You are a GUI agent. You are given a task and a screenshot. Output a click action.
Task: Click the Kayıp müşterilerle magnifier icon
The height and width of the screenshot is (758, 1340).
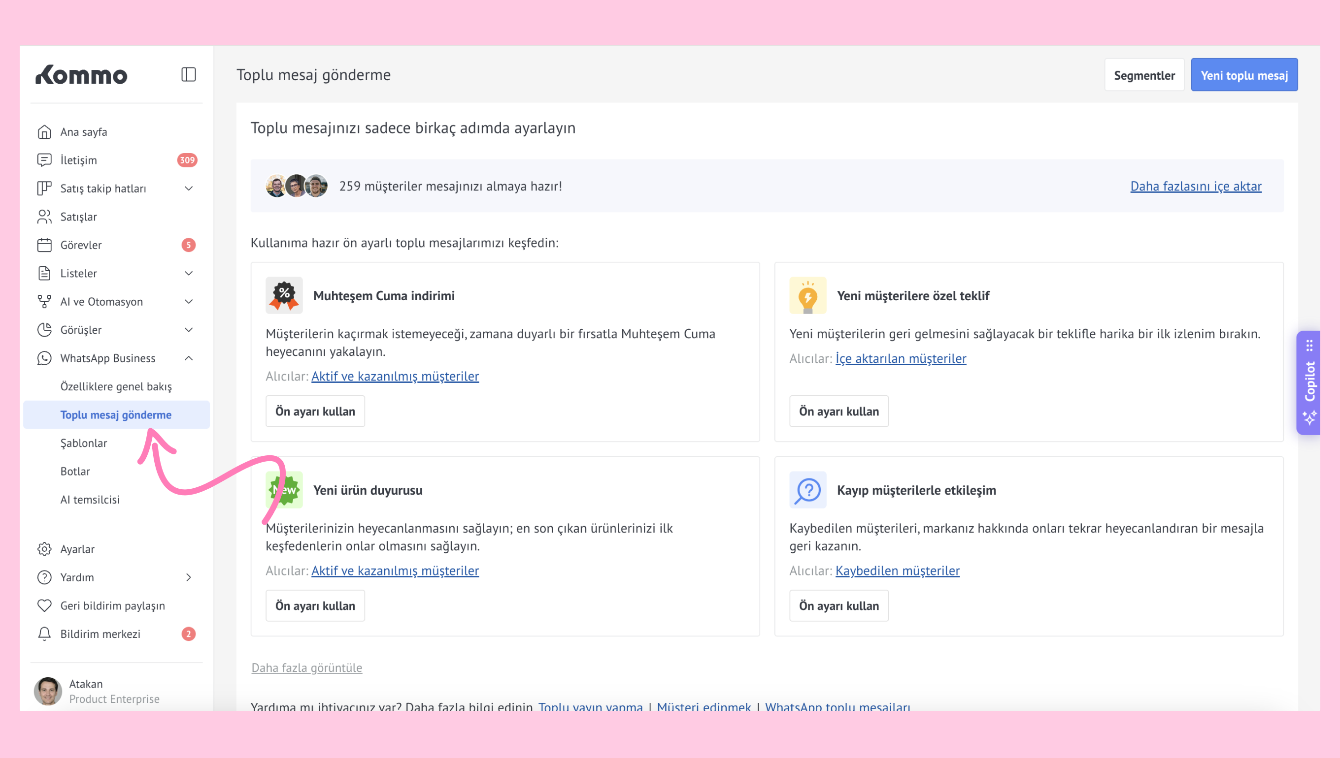[807, 490]
